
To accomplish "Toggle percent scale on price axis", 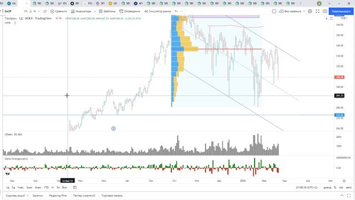I will pos(335,188).
